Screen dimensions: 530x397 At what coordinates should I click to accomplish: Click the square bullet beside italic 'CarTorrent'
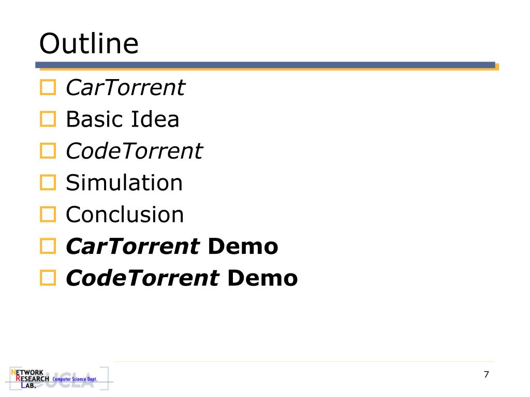(x=48, y=87)
